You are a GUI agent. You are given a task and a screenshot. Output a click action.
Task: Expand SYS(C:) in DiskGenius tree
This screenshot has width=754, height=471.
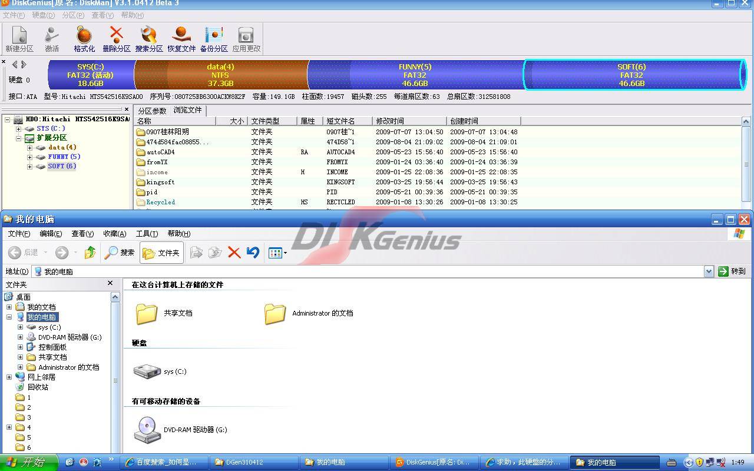(x=19, y=129)
